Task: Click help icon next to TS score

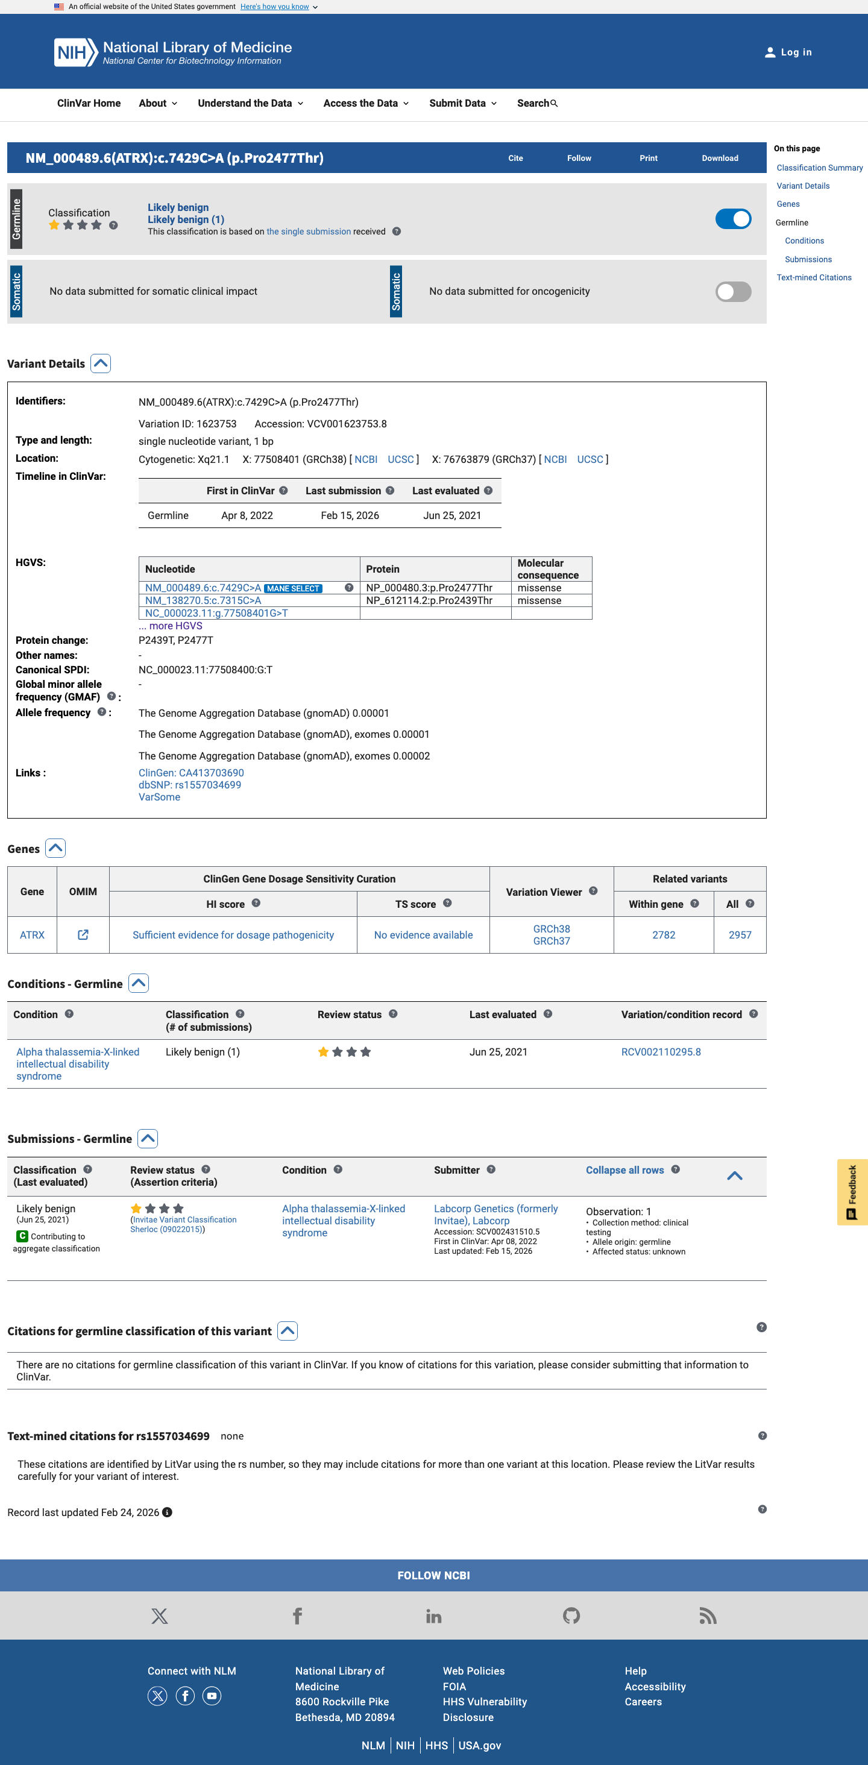Action: tap(447, 903)
